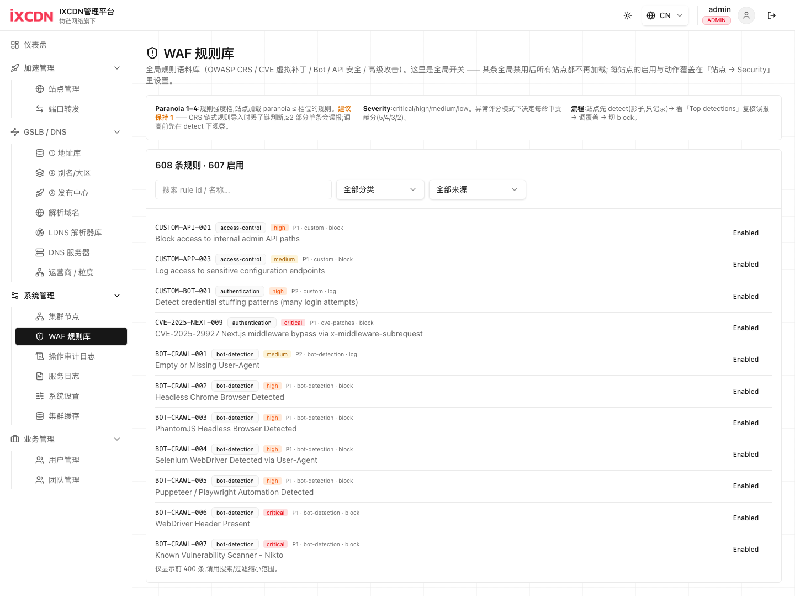Image resolution: width=795 pixels, height=596 pixels.
Task: Open the CN language selector
Action: coord(665,15)
